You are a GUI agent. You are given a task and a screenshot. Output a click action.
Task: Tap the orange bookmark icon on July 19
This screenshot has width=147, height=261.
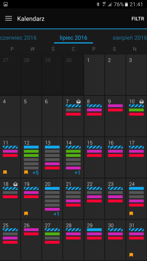tap(26, 213)
